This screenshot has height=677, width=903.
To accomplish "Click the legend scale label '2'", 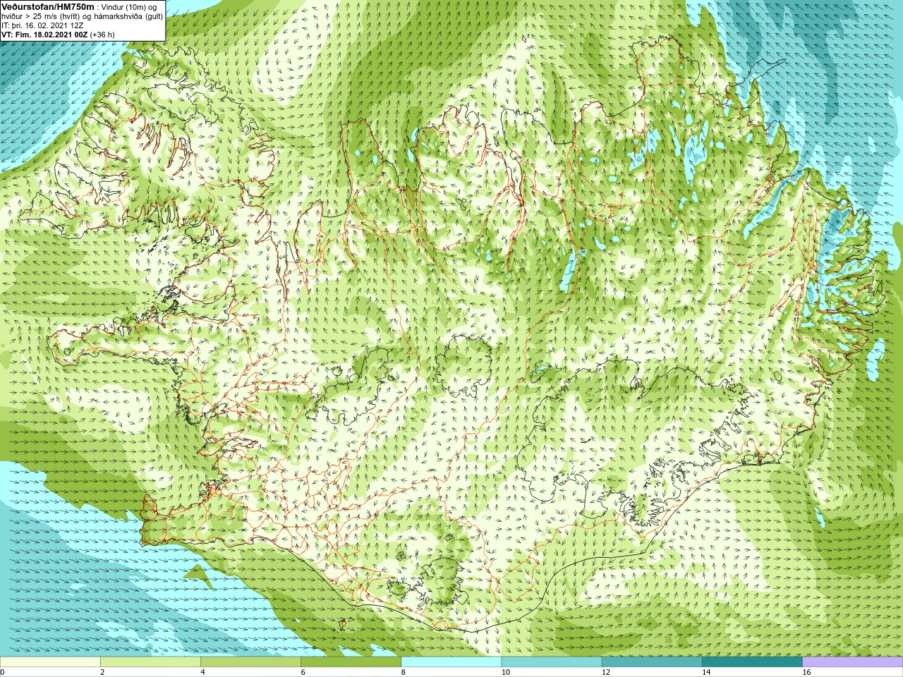I will coord(103,672).
